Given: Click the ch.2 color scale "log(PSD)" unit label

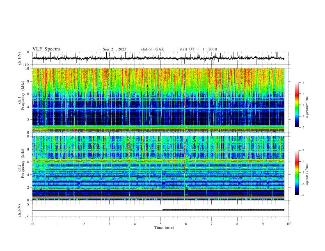Looking at the screenshot, I should tap(307, 174).
